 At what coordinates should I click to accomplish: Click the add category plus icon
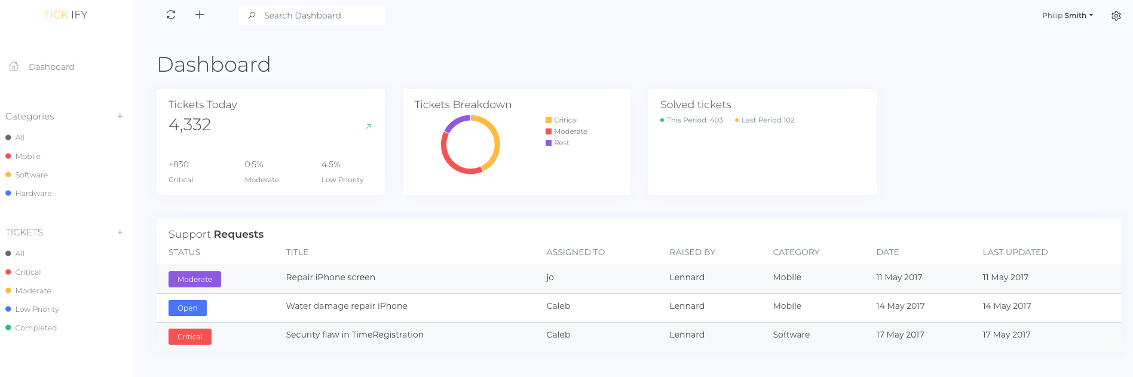coord(120,117)
